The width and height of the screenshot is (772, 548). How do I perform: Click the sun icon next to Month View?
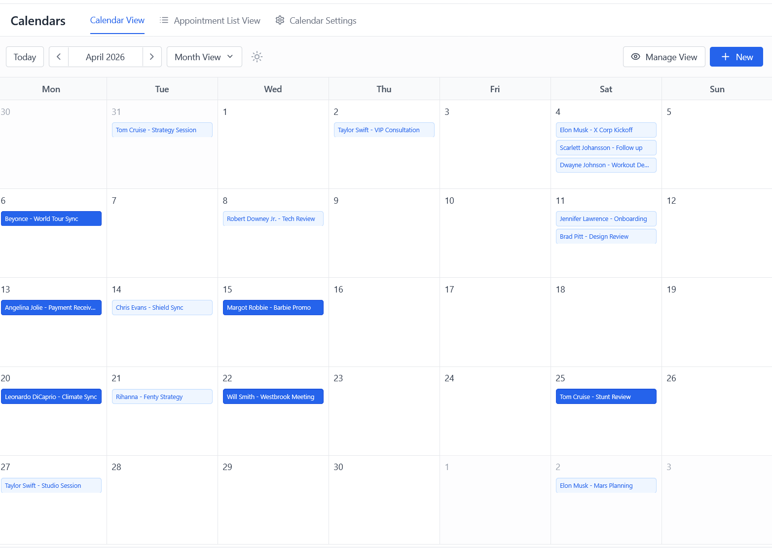[257, 57]
